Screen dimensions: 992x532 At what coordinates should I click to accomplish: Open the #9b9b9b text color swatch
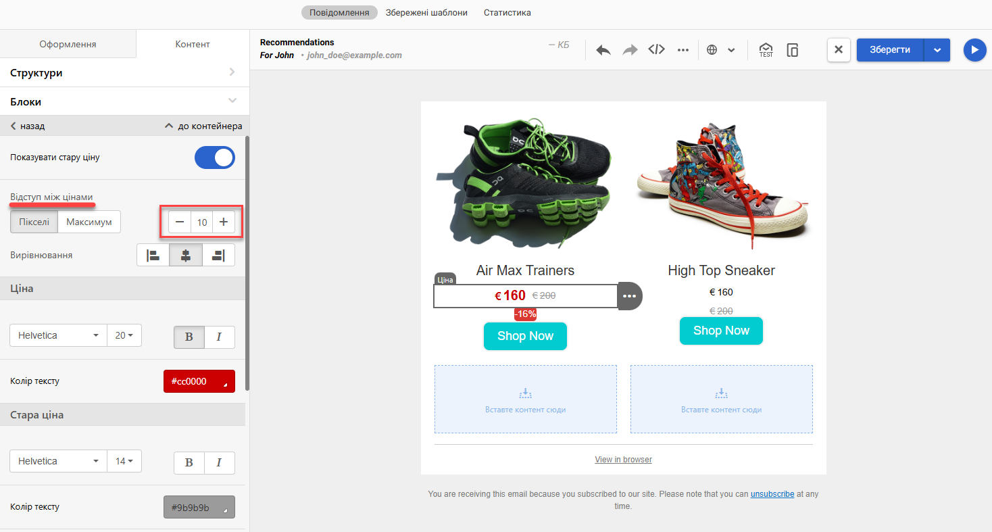coord(199,507)
